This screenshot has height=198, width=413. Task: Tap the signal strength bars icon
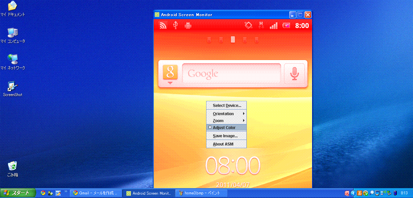(273, 25)
